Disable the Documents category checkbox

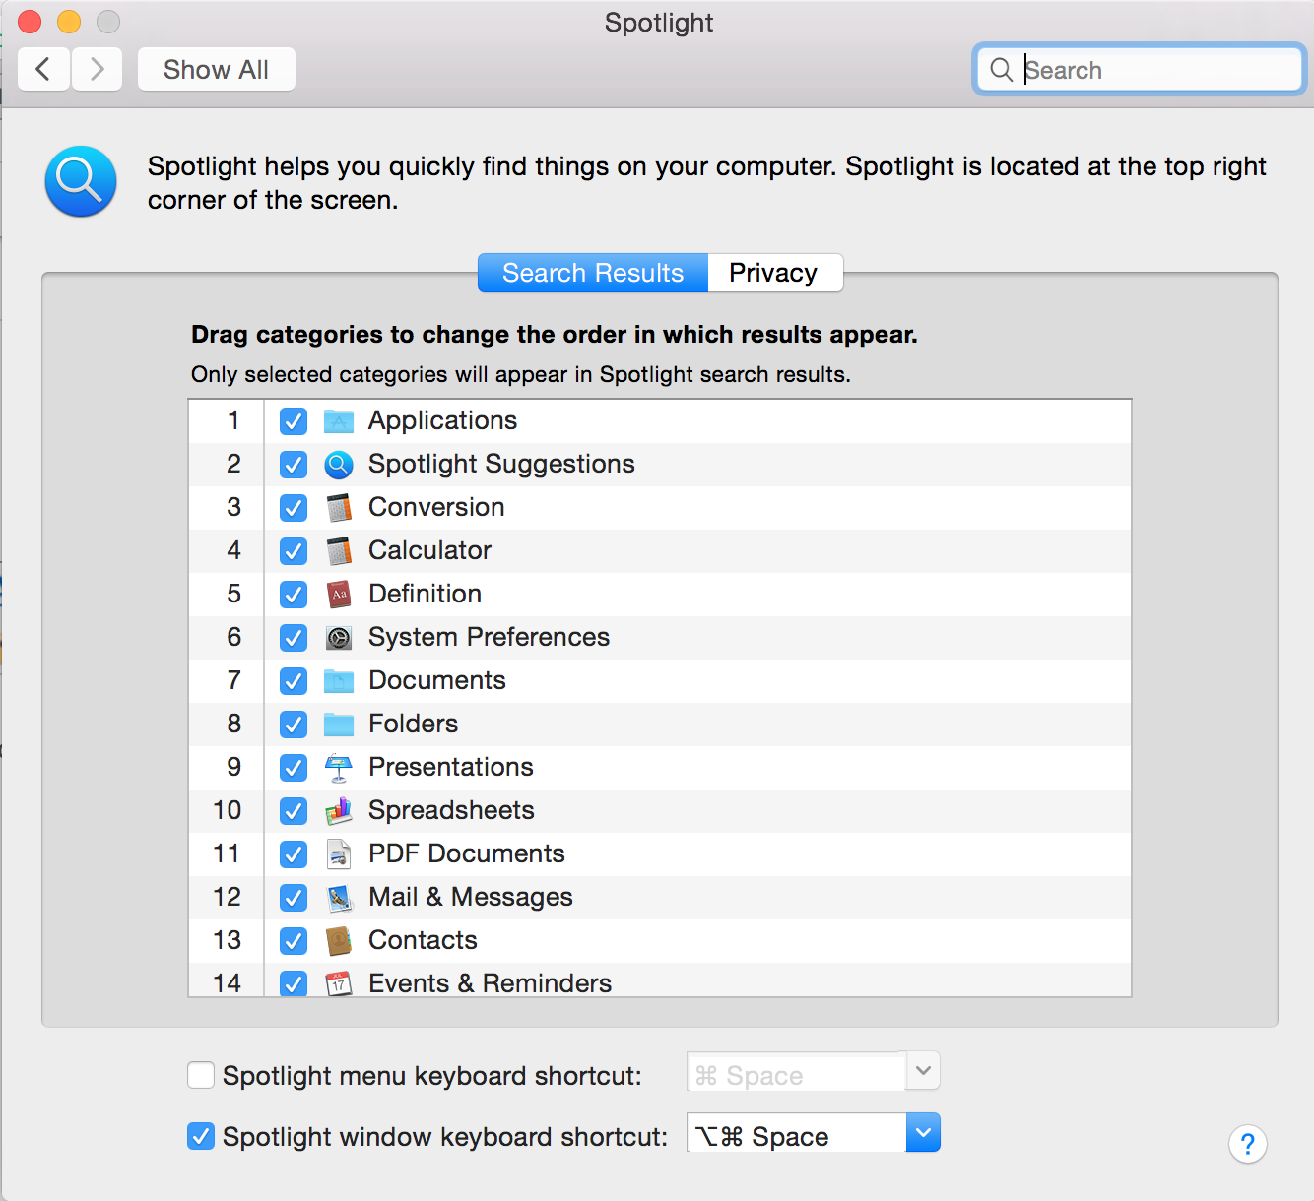294,681
